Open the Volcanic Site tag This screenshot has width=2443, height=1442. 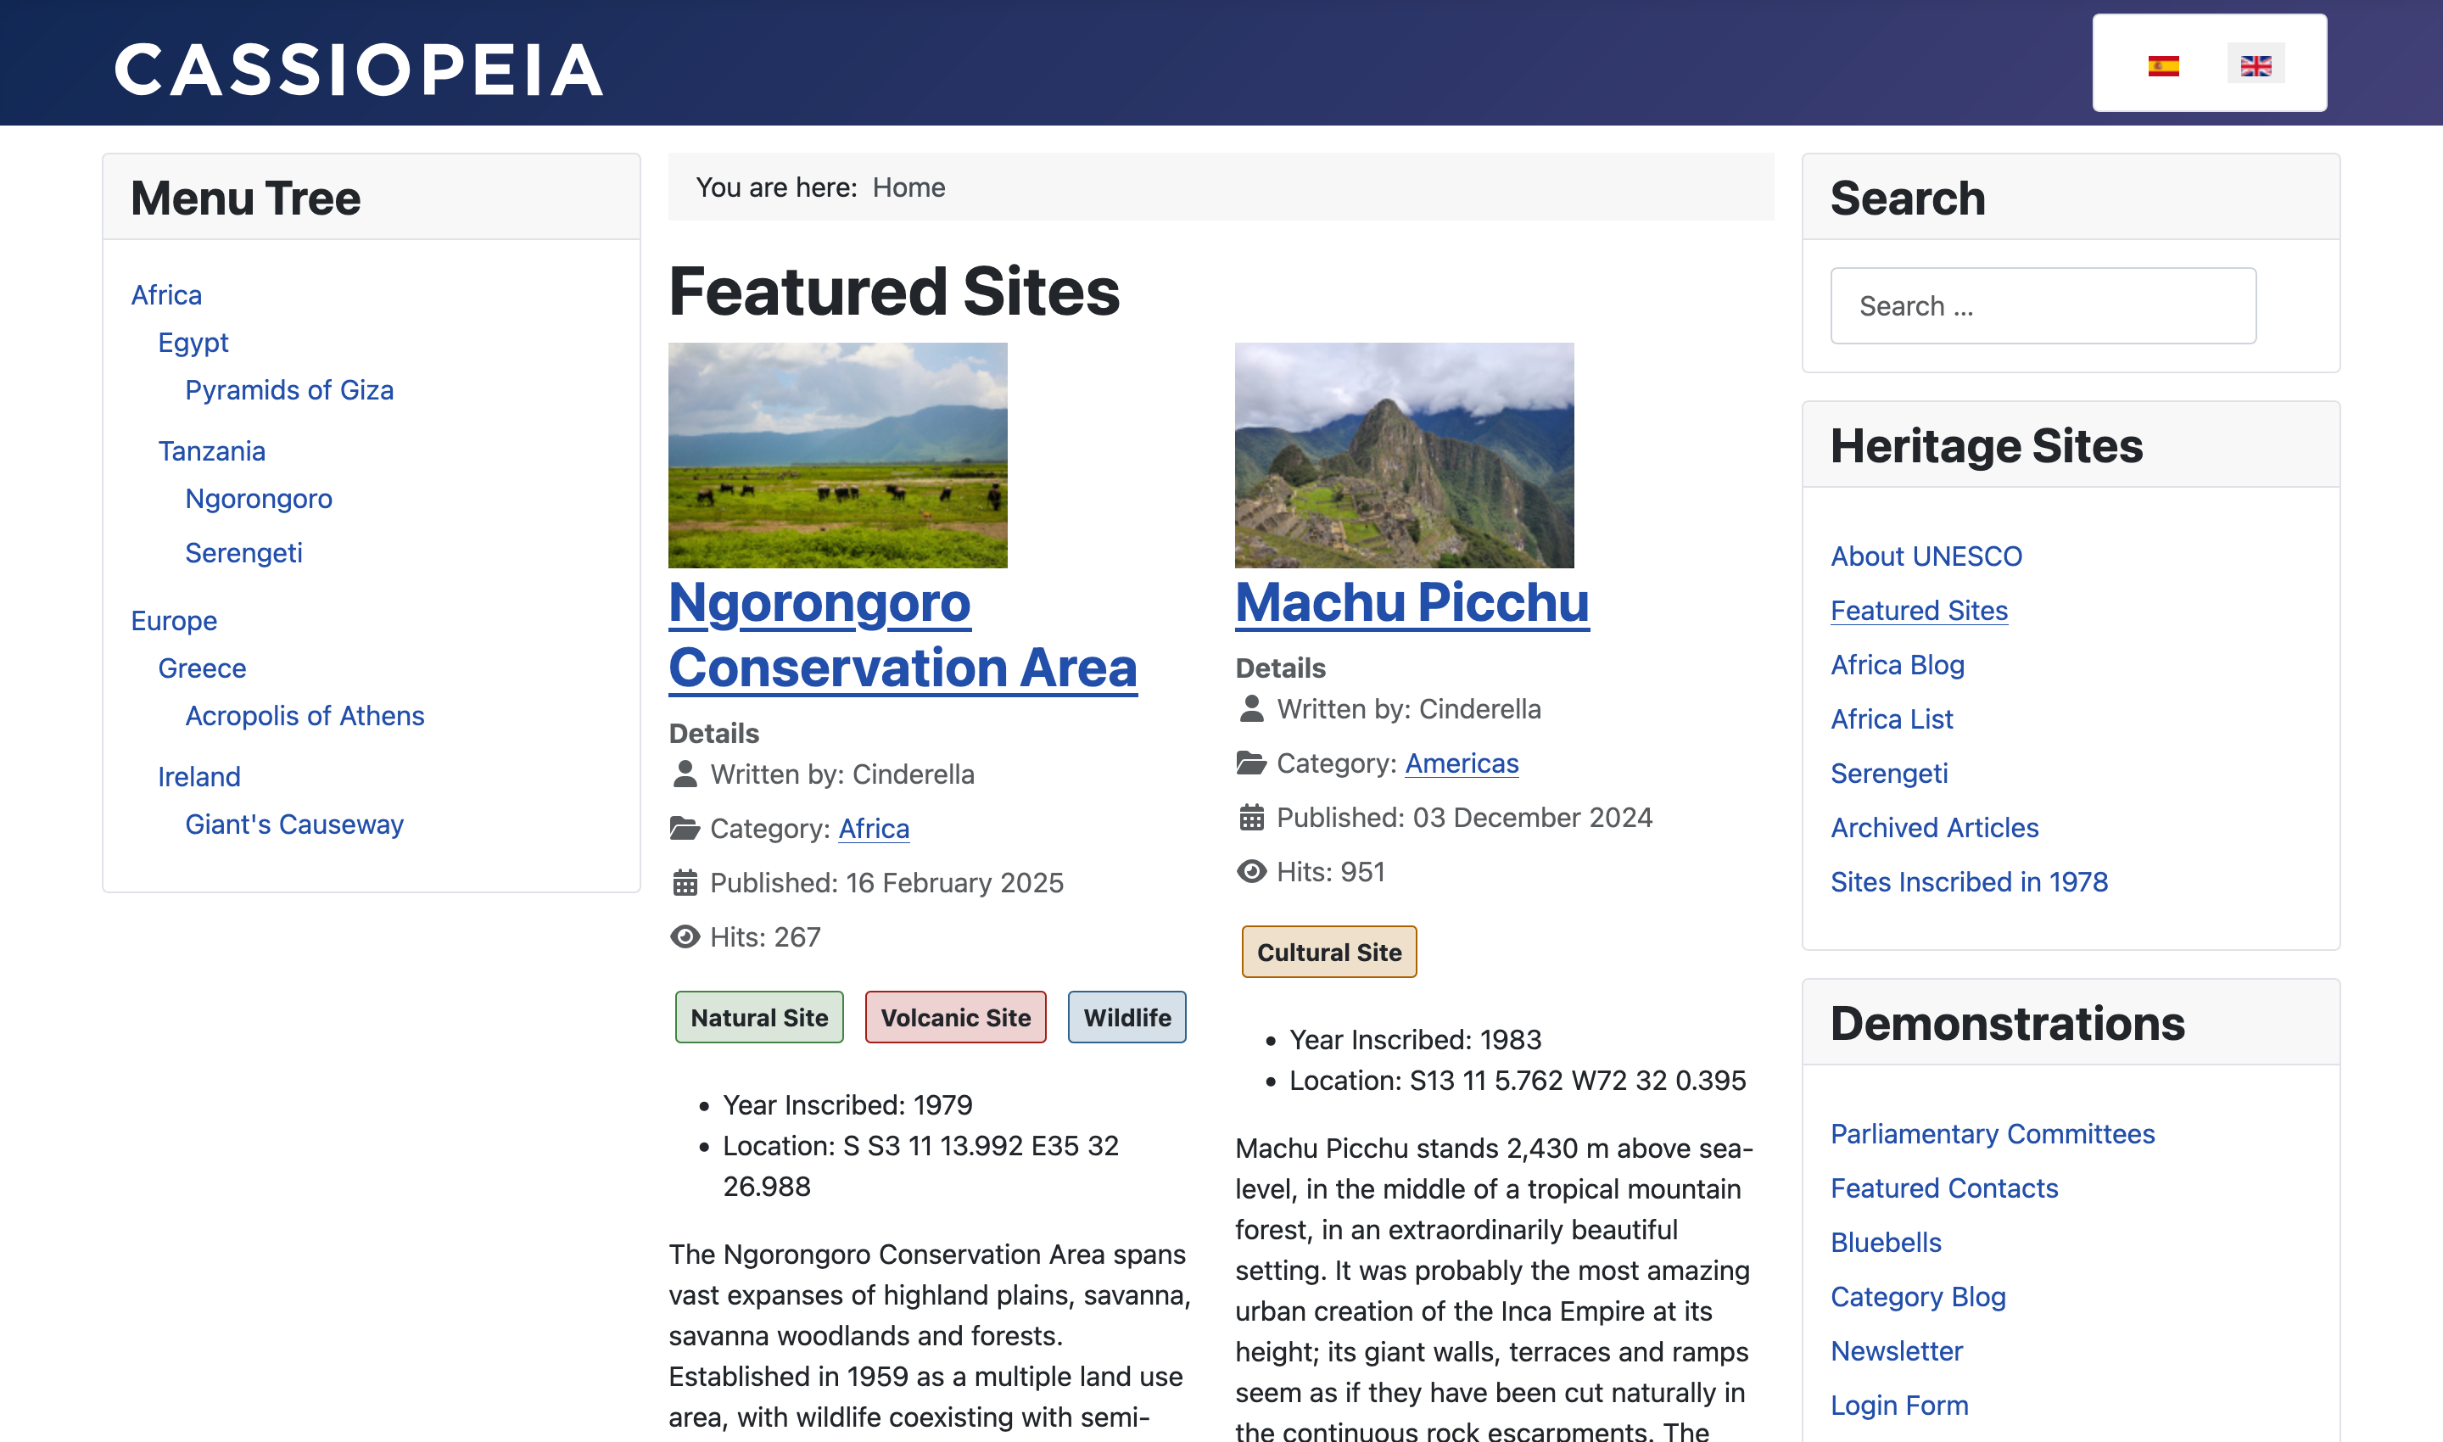(955, 1016)
